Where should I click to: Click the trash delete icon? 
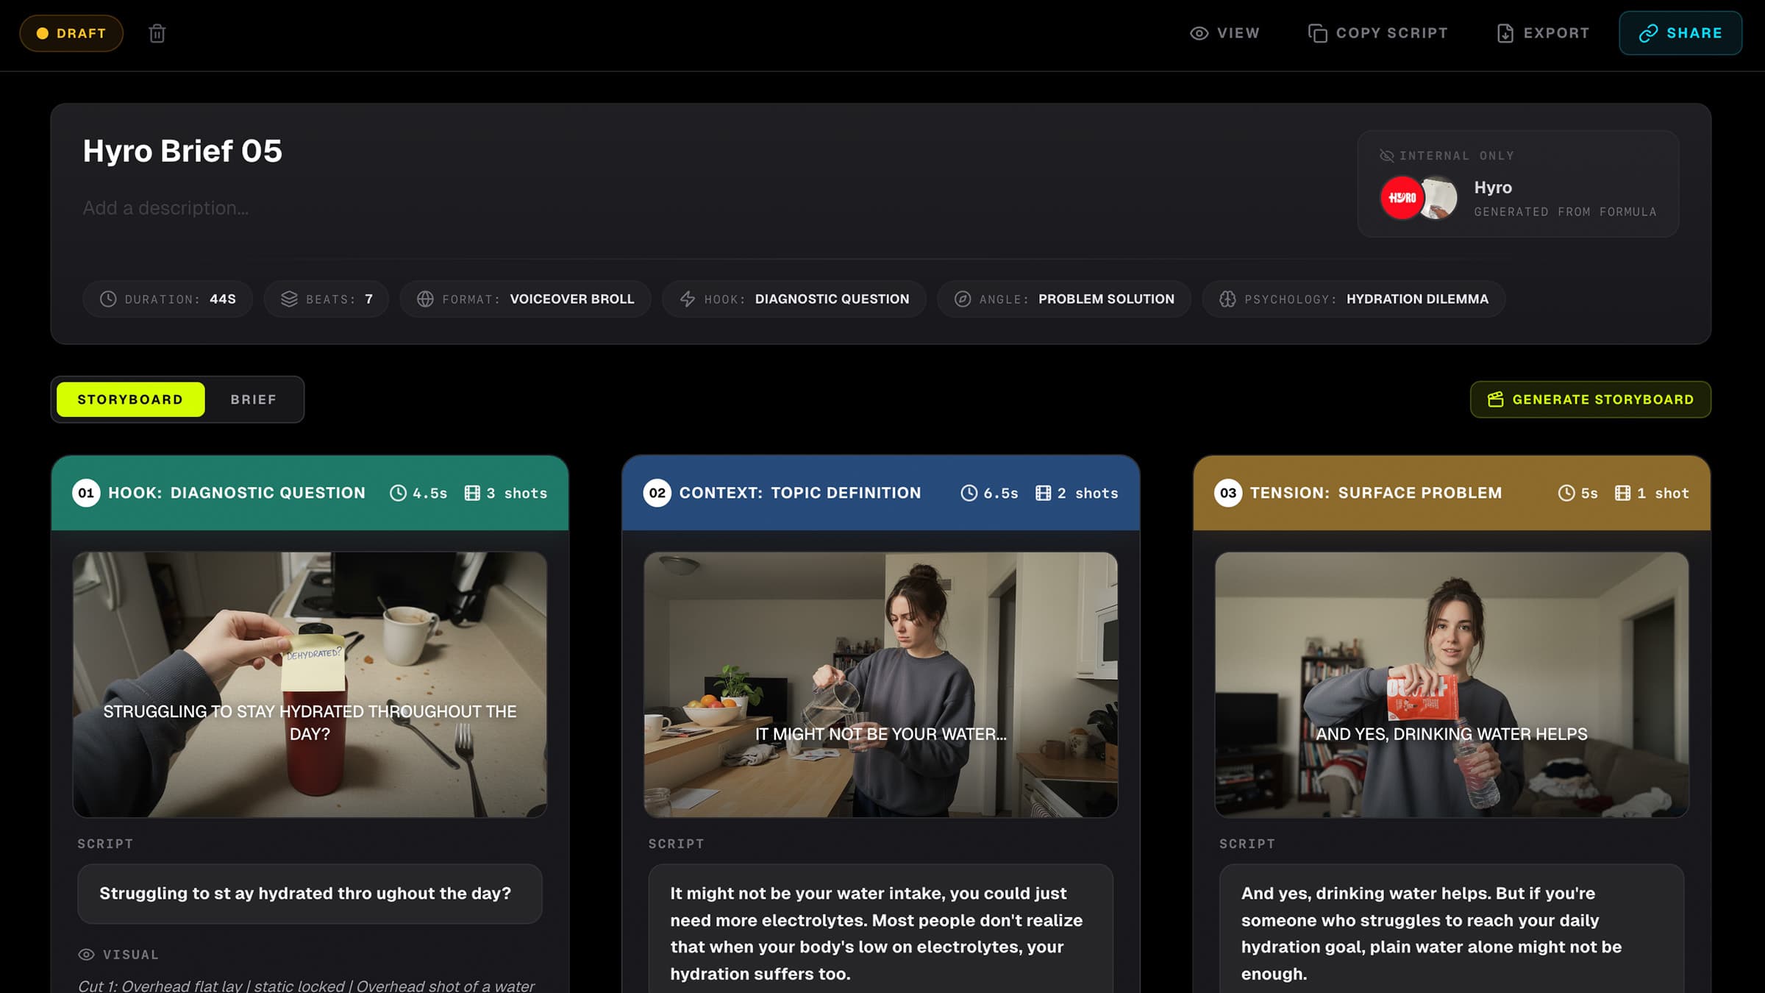point(157,33)
